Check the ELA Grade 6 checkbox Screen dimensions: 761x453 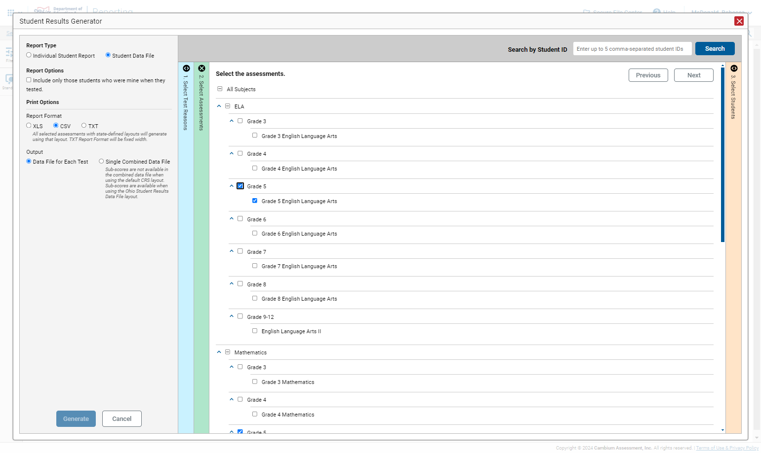pyautogui.click(x=240, y=218)
